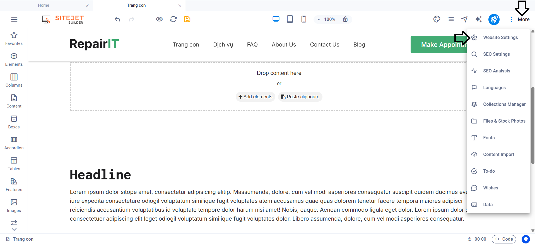Open the Accordion sidebar item
Image resolution: width=535 pixels, height=244 pixels.
[x=14, y=143]
